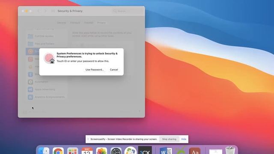The height and width of the screenshot is (154, 274).
Task: Switch to the Privacy tab
Action: point(101,23)
